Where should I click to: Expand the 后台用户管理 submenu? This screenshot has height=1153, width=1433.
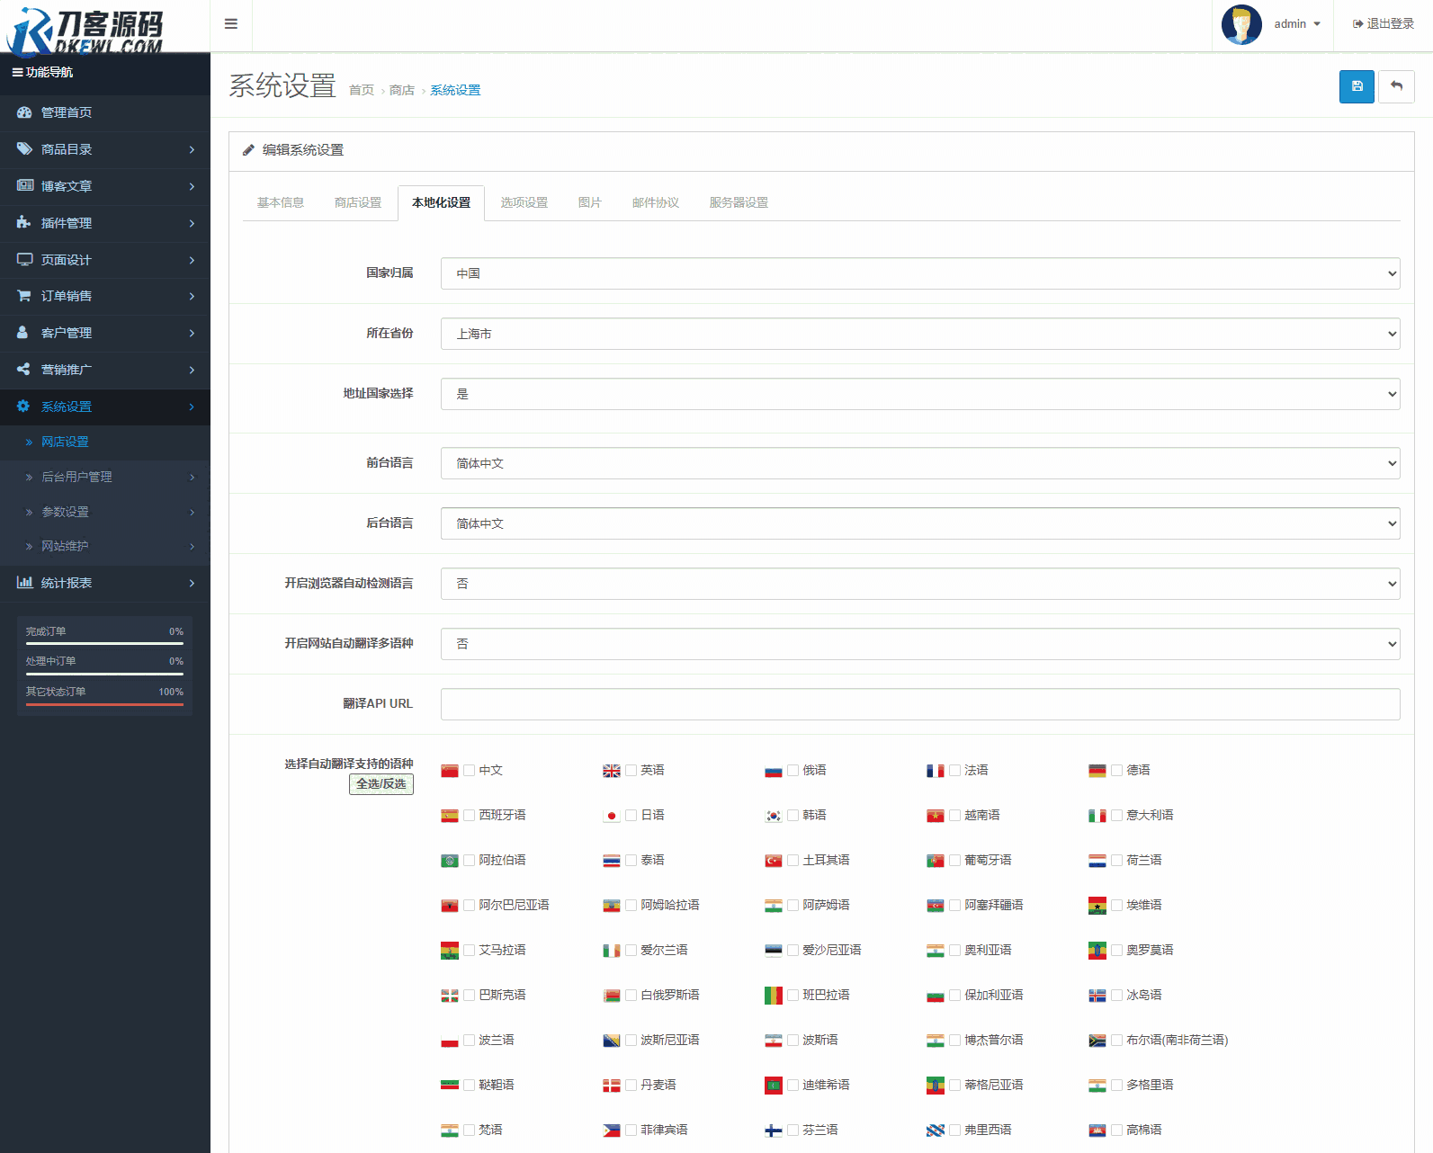pyautogui.click(x=105, y=477)
